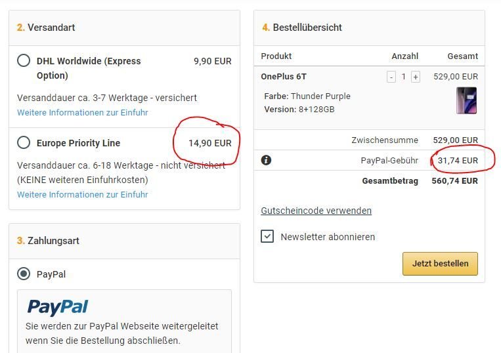Select Europe Priority Line shipping option
501x353 pixels.
coord(24,142)
